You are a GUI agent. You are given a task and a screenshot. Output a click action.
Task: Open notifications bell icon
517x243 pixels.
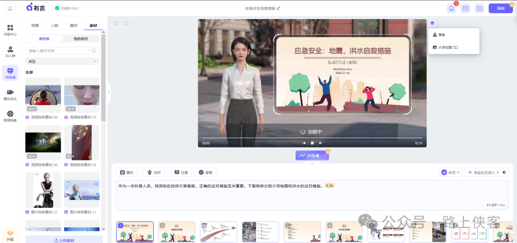pos(451,8)
